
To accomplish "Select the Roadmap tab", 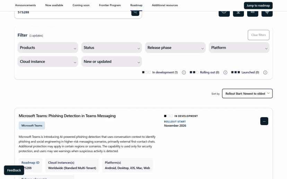I will tap(136, 5).
